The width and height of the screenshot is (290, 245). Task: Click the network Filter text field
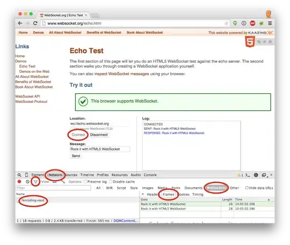[53, 188]
